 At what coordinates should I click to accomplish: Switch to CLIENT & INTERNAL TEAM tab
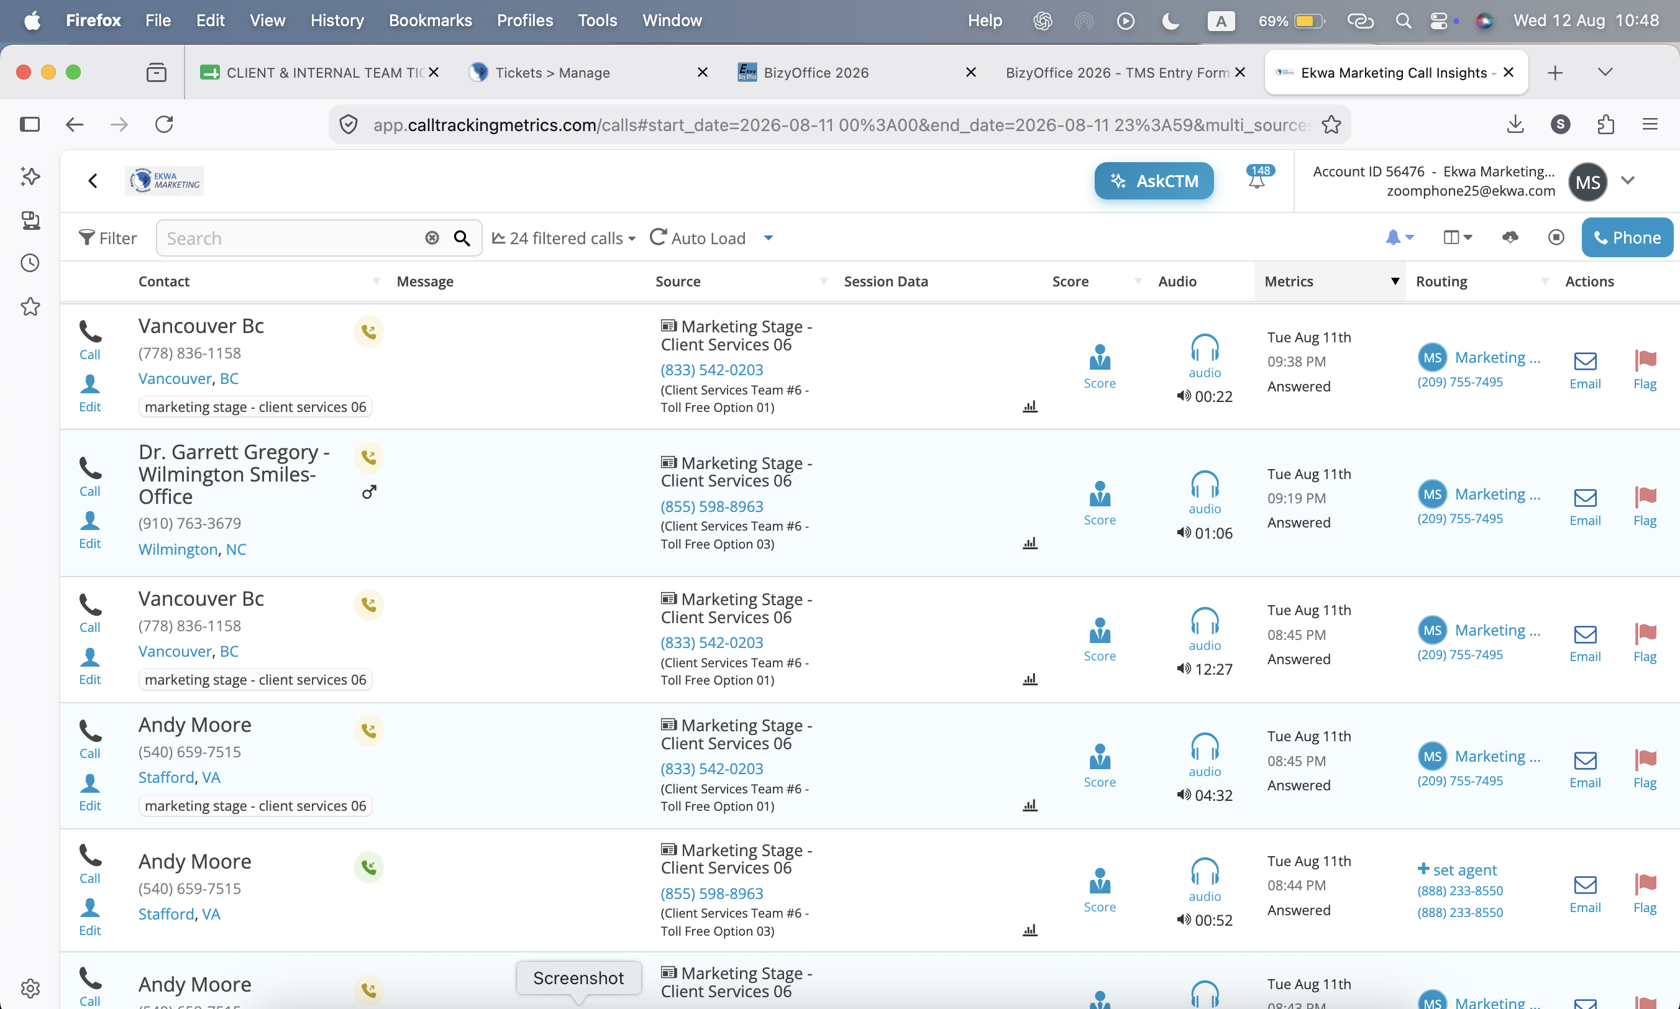click(x=319, y=72)
